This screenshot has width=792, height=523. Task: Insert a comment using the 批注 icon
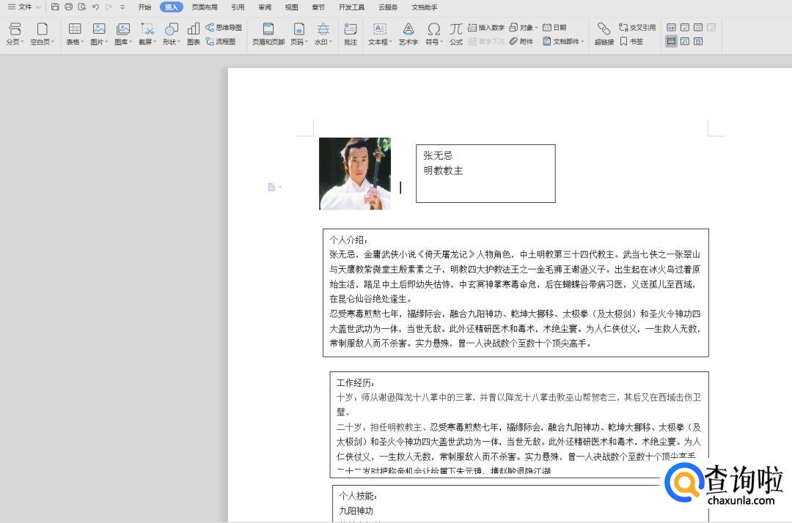coord(351,33)
